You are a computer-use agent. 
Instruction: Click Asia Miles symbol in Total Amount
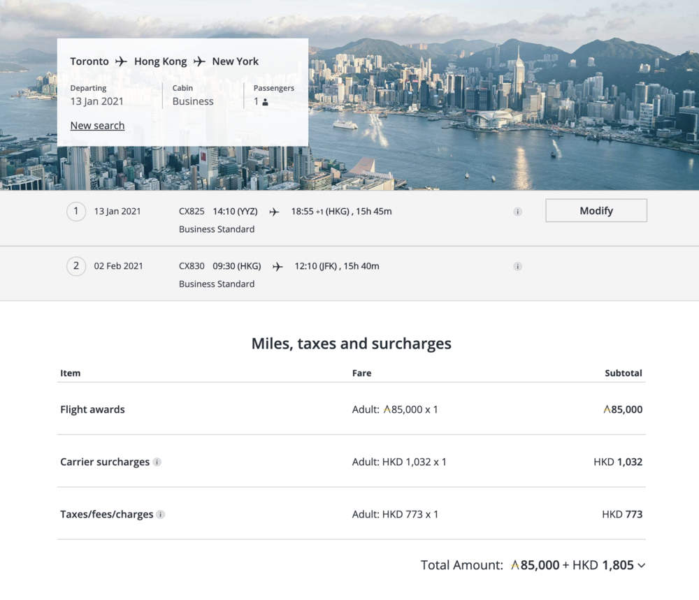click(x=515, y=566)
